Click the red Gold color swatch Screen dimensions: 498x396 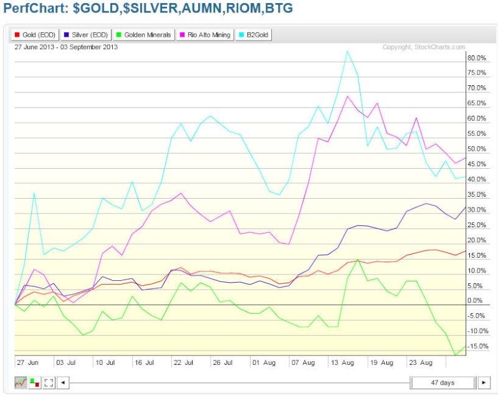tap(17, 35)
